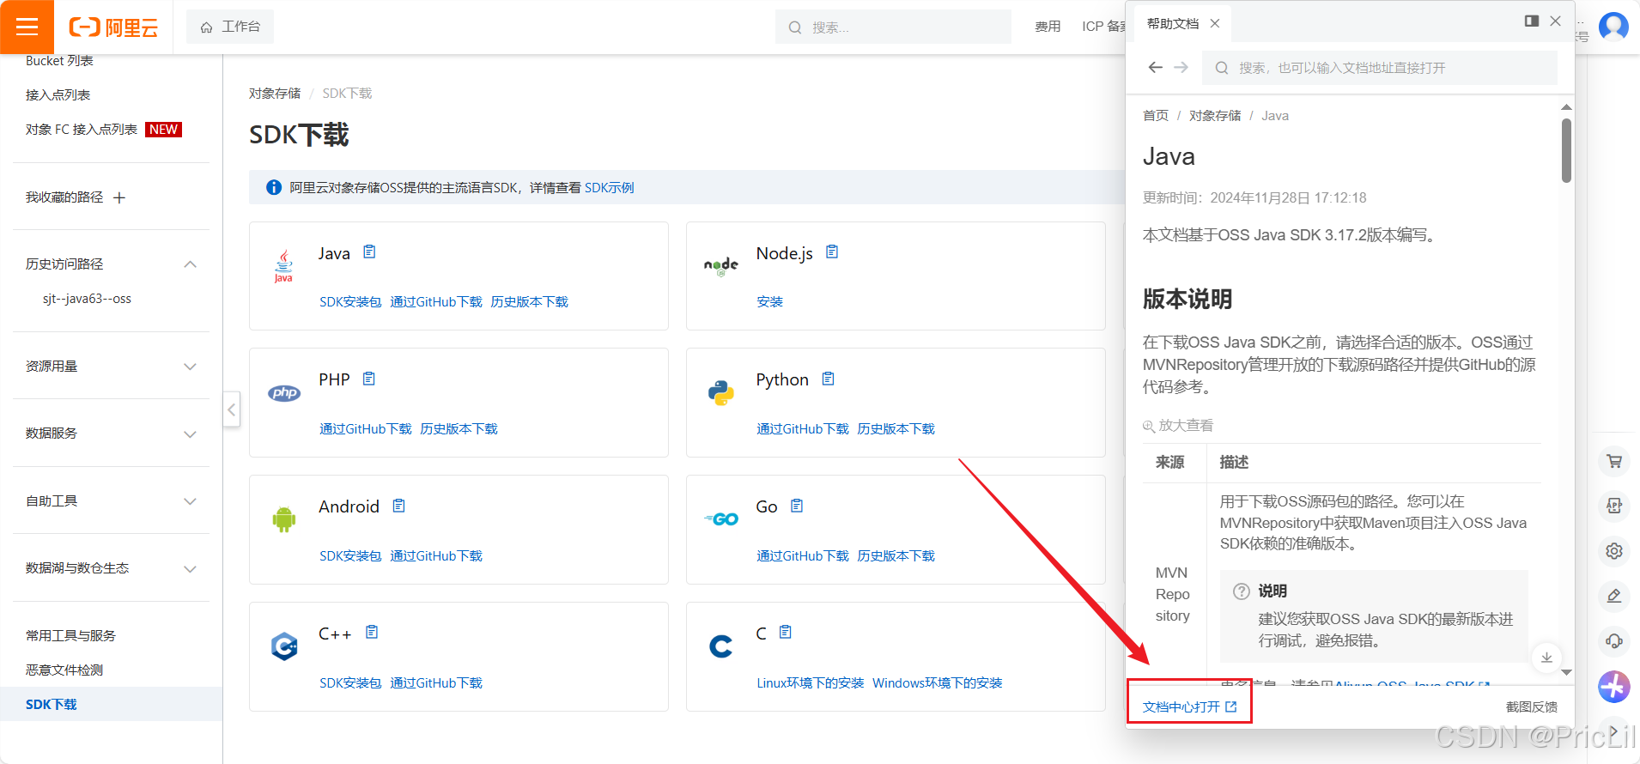Open the Java documentation icon
Screen dimensions: 1640x764
coord(369,252)
